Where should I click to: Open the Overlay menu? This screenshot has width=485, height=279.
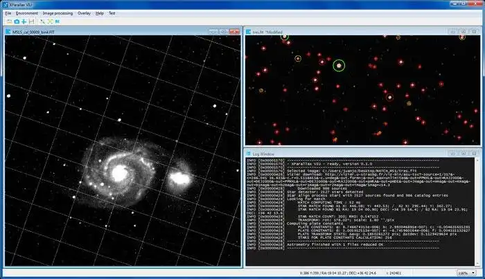tap(84, 13)
